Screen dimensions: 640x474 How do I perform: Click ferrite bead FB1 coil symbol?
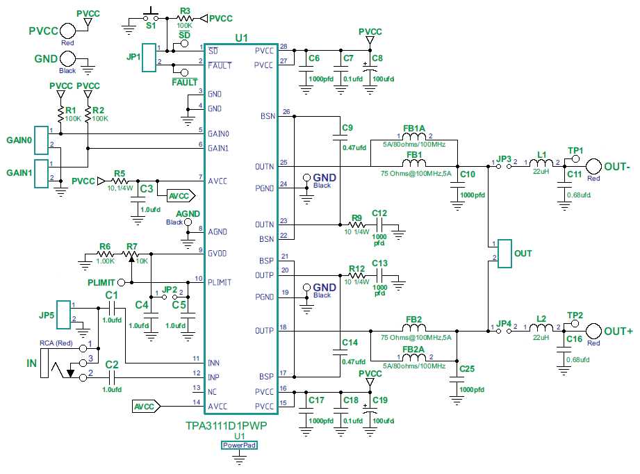click(x=414, y=163)
